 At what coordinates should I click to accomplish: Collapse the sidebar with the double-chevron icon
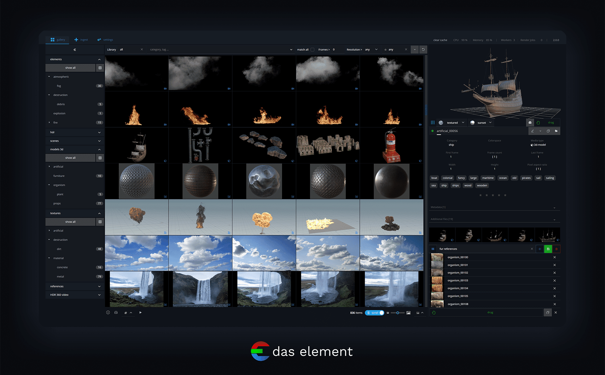coord(75,50)
